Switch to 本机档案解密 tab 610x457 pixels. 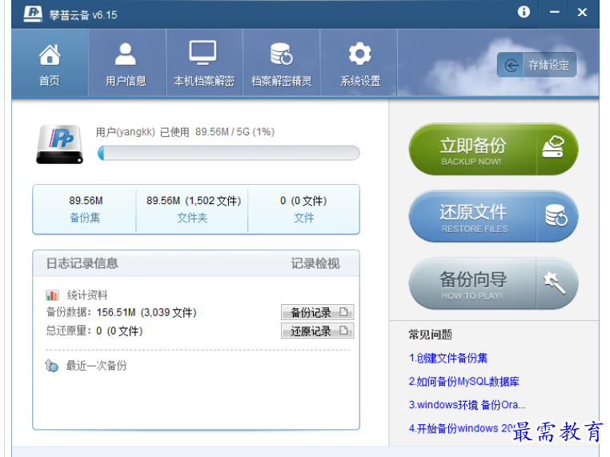[204, 63]
